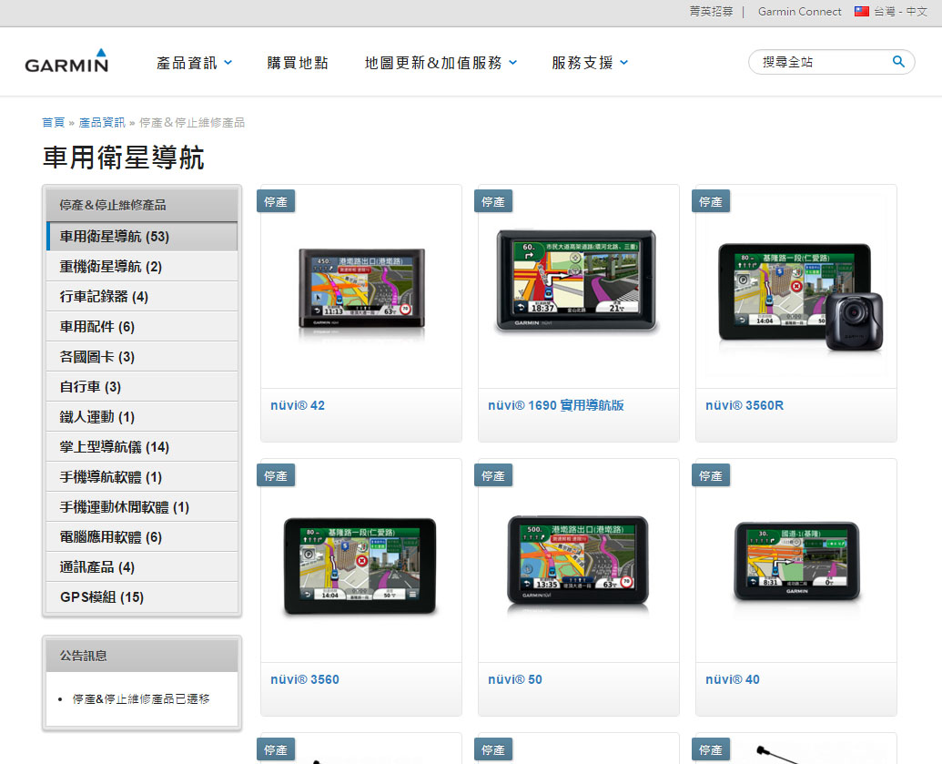Expand the 產品資訊 dropdown arrow

click(228, 63)
